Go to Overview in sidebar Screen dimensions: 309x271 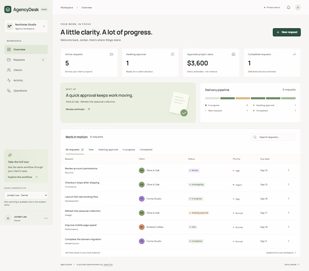pos(26,49)
